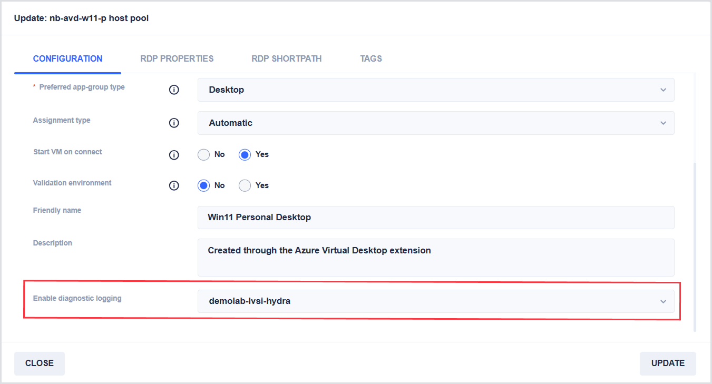Switch to the Configuration tab
Image resolution: width=712 pixels, height=384 pixels.
click(x=68, y=58)
